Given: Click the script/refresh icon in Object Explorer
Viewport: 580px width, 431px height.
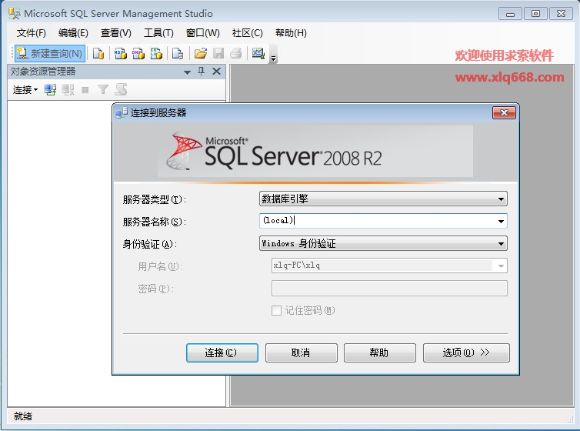Looking at the screenshot, I should click(x=121, y=89).
